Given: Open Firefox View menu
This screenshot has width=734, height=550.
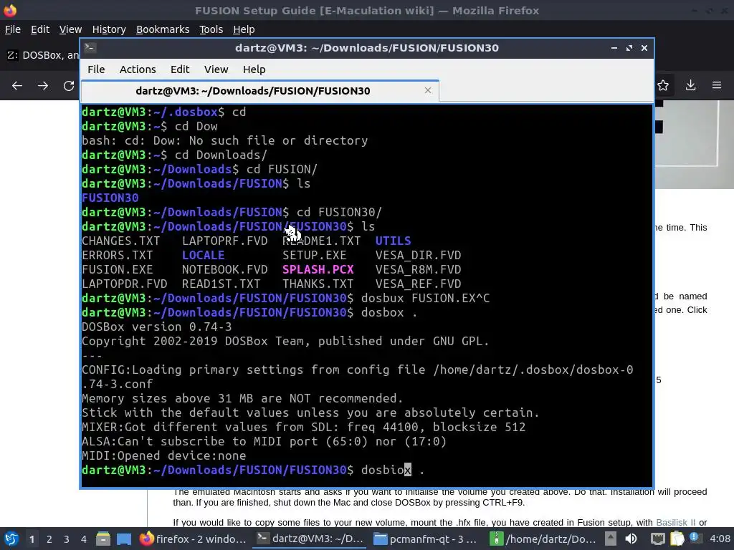Looking at the screenshot, I should (70, 29).
